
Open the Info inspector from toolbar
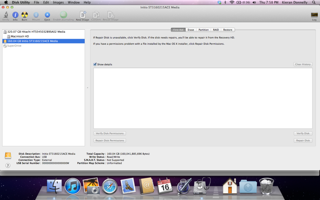15,15
